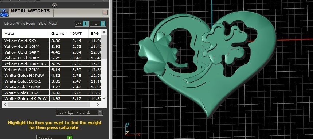Image resolution: width=313 pixels, height=139 pixels.
Task: Click the Library: White Room label
Action: pyautogui.click(x=31, y=24)
